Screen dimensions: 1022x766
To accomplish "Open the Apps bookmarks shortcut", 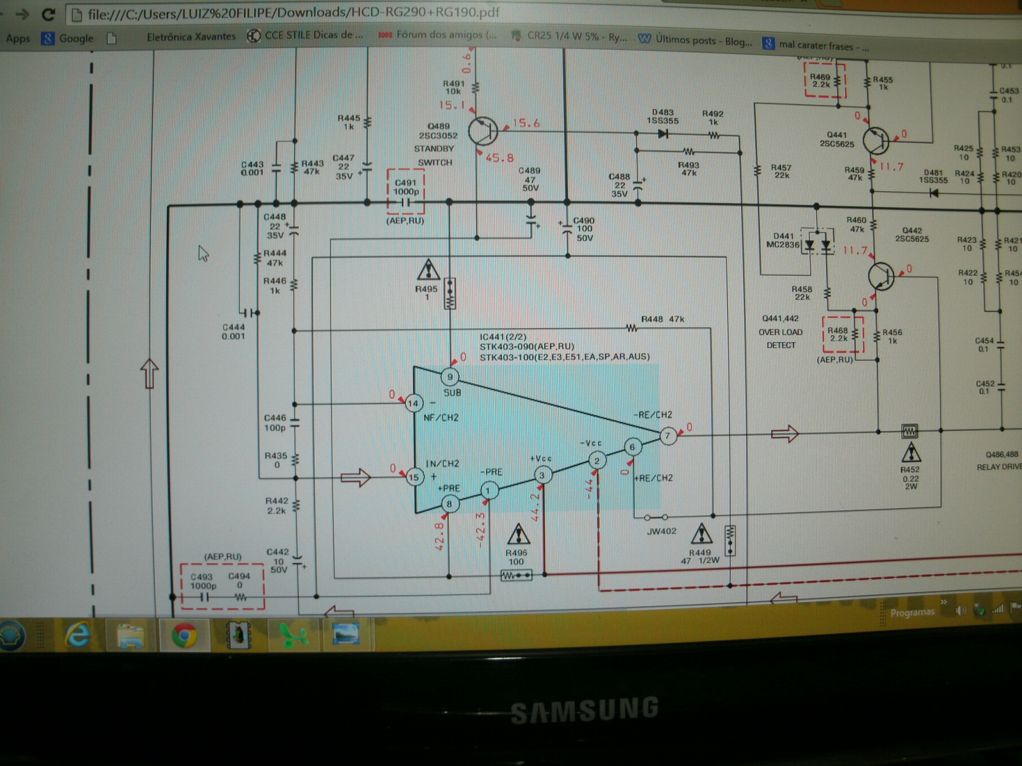I will tap(18, 38).
